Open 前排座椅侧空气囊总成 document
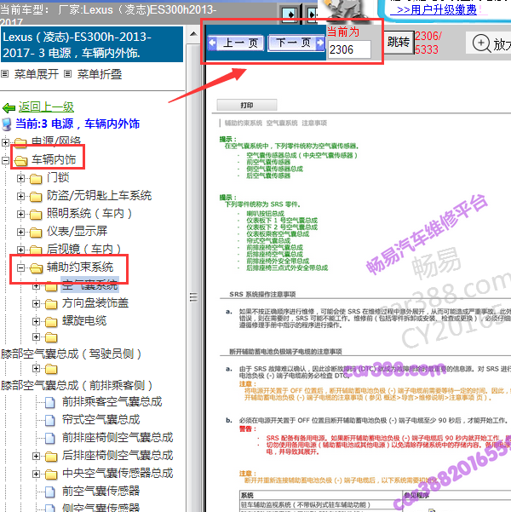 point(118,438)
